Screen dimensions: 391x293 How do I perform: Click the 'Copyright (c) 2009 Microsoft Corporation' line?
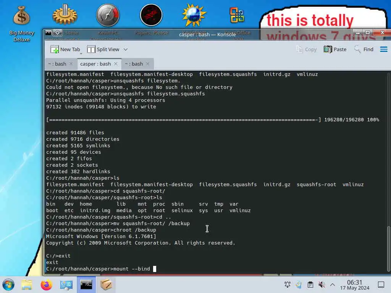click(x=141, y=243)
